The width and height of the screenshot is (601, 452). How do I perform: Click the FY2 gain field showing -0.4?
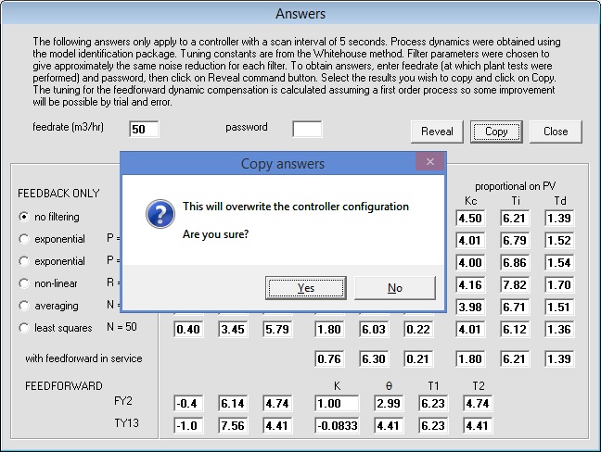point(188,403)
